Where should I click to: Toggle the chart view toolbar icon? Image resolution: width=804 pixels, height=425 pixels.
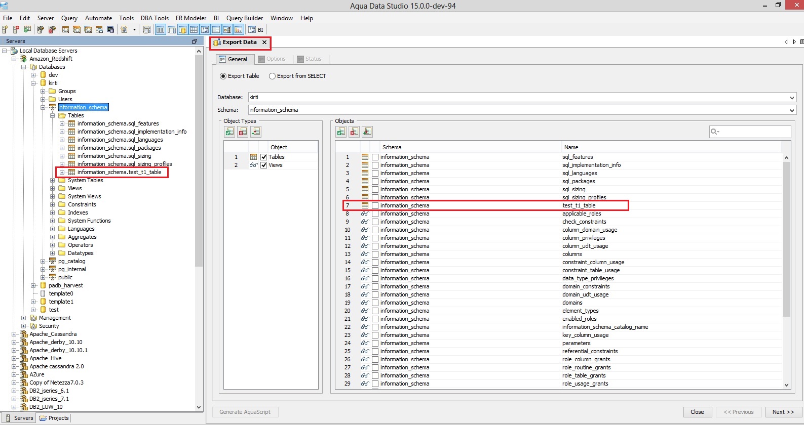tap(239, 30)
